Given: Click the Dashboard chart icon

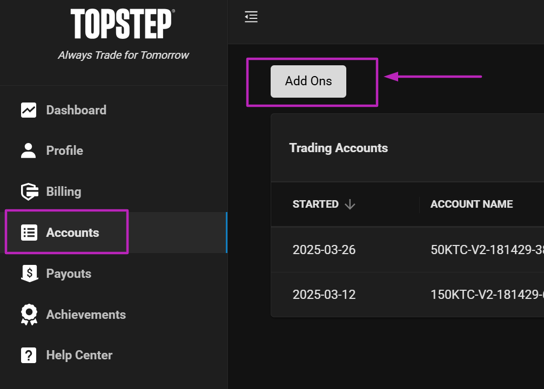Looking at the screenshot, I should 29,110.
